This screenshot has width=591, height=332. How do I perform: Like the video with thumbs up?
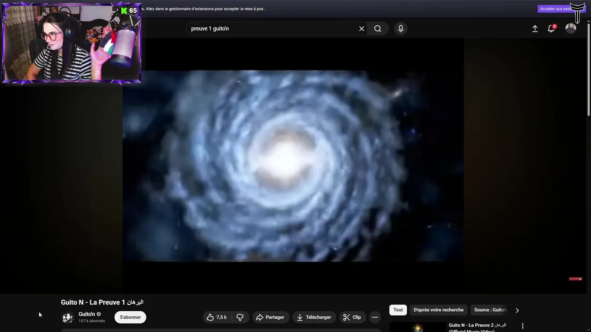click(217, 317)
